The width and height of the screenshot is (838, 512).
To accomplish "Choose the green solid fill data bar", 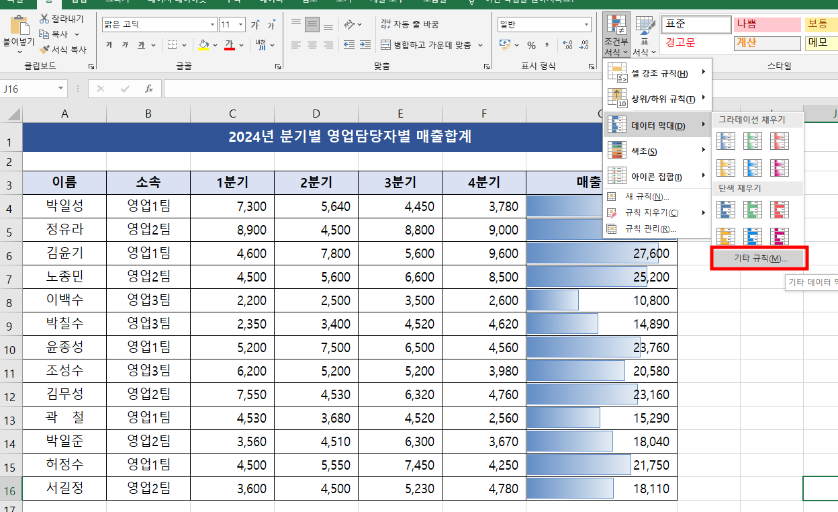I will 753,209.
